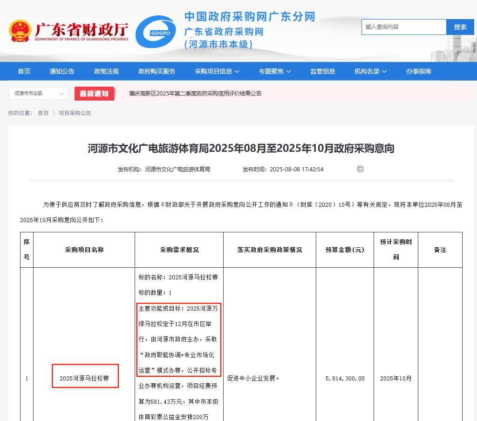Screen dimensions: 477x421
Task: Expand the 机构名录 navigation menu
Action: point(370,71)
